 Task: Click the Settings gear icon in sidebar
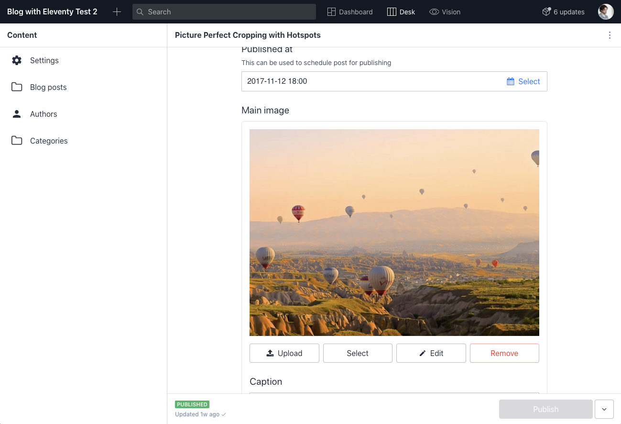[17, 60]
